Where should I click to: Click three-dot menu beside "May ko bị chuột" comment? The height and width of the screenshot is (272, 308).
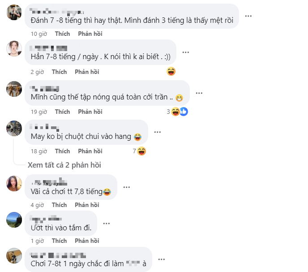[x=157, y=132]
